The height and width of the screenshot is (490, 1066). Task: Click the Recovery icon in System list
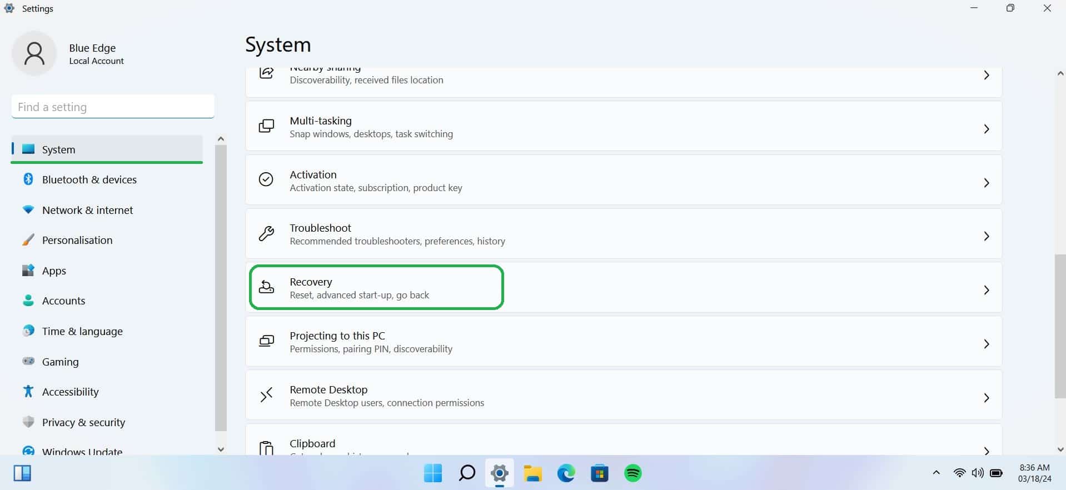[266, 287]
